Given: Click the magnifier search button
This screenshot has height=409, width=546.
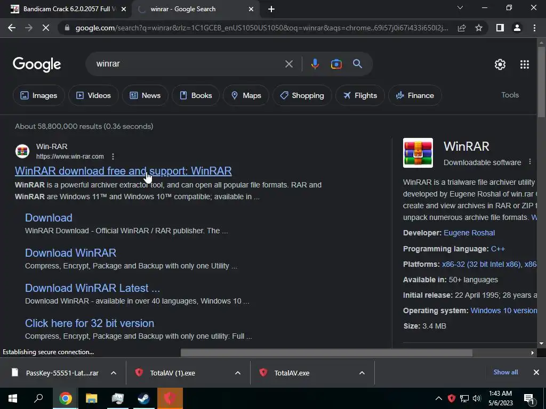Looking at the screenshot, I should (x=357, y=64).
